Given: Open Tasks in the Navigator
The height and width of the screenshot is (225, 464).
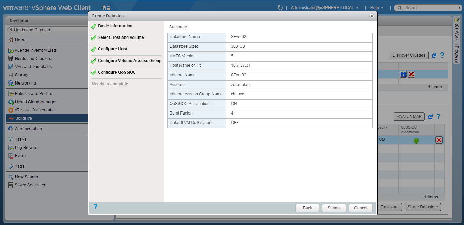Looking at the screenshot, I should point(20,139).
